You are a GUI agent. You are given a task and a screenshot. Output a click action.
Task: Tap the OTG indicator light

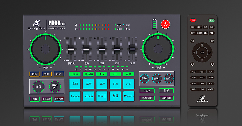click(115, 25)
